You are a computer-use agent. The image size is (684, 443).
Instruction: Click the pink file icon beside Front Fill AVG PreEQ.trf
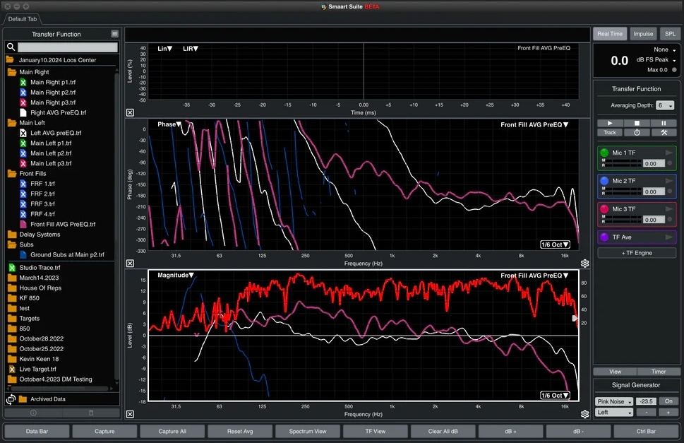tap(23, 225)
